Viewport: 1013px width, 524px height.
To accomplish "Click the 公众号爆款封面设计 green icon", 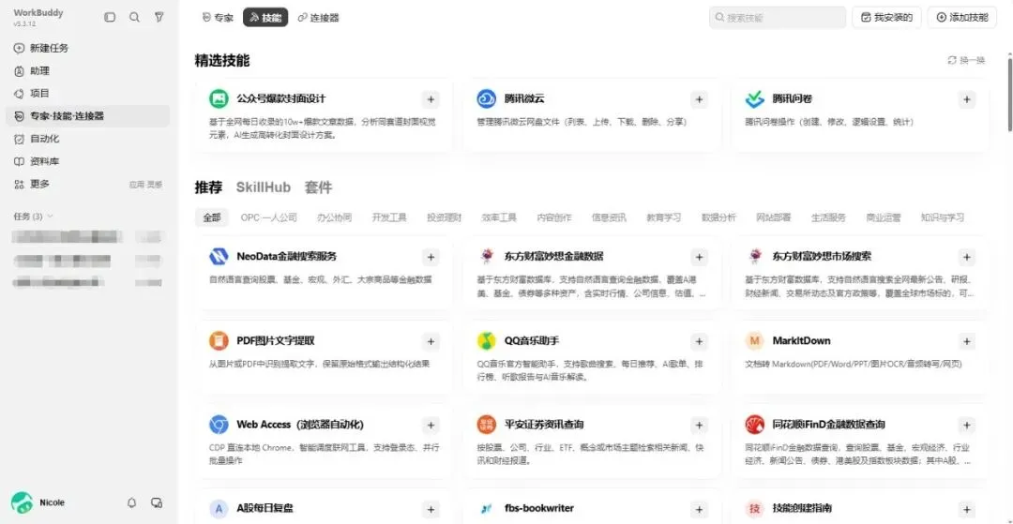I will click(219, 99).
